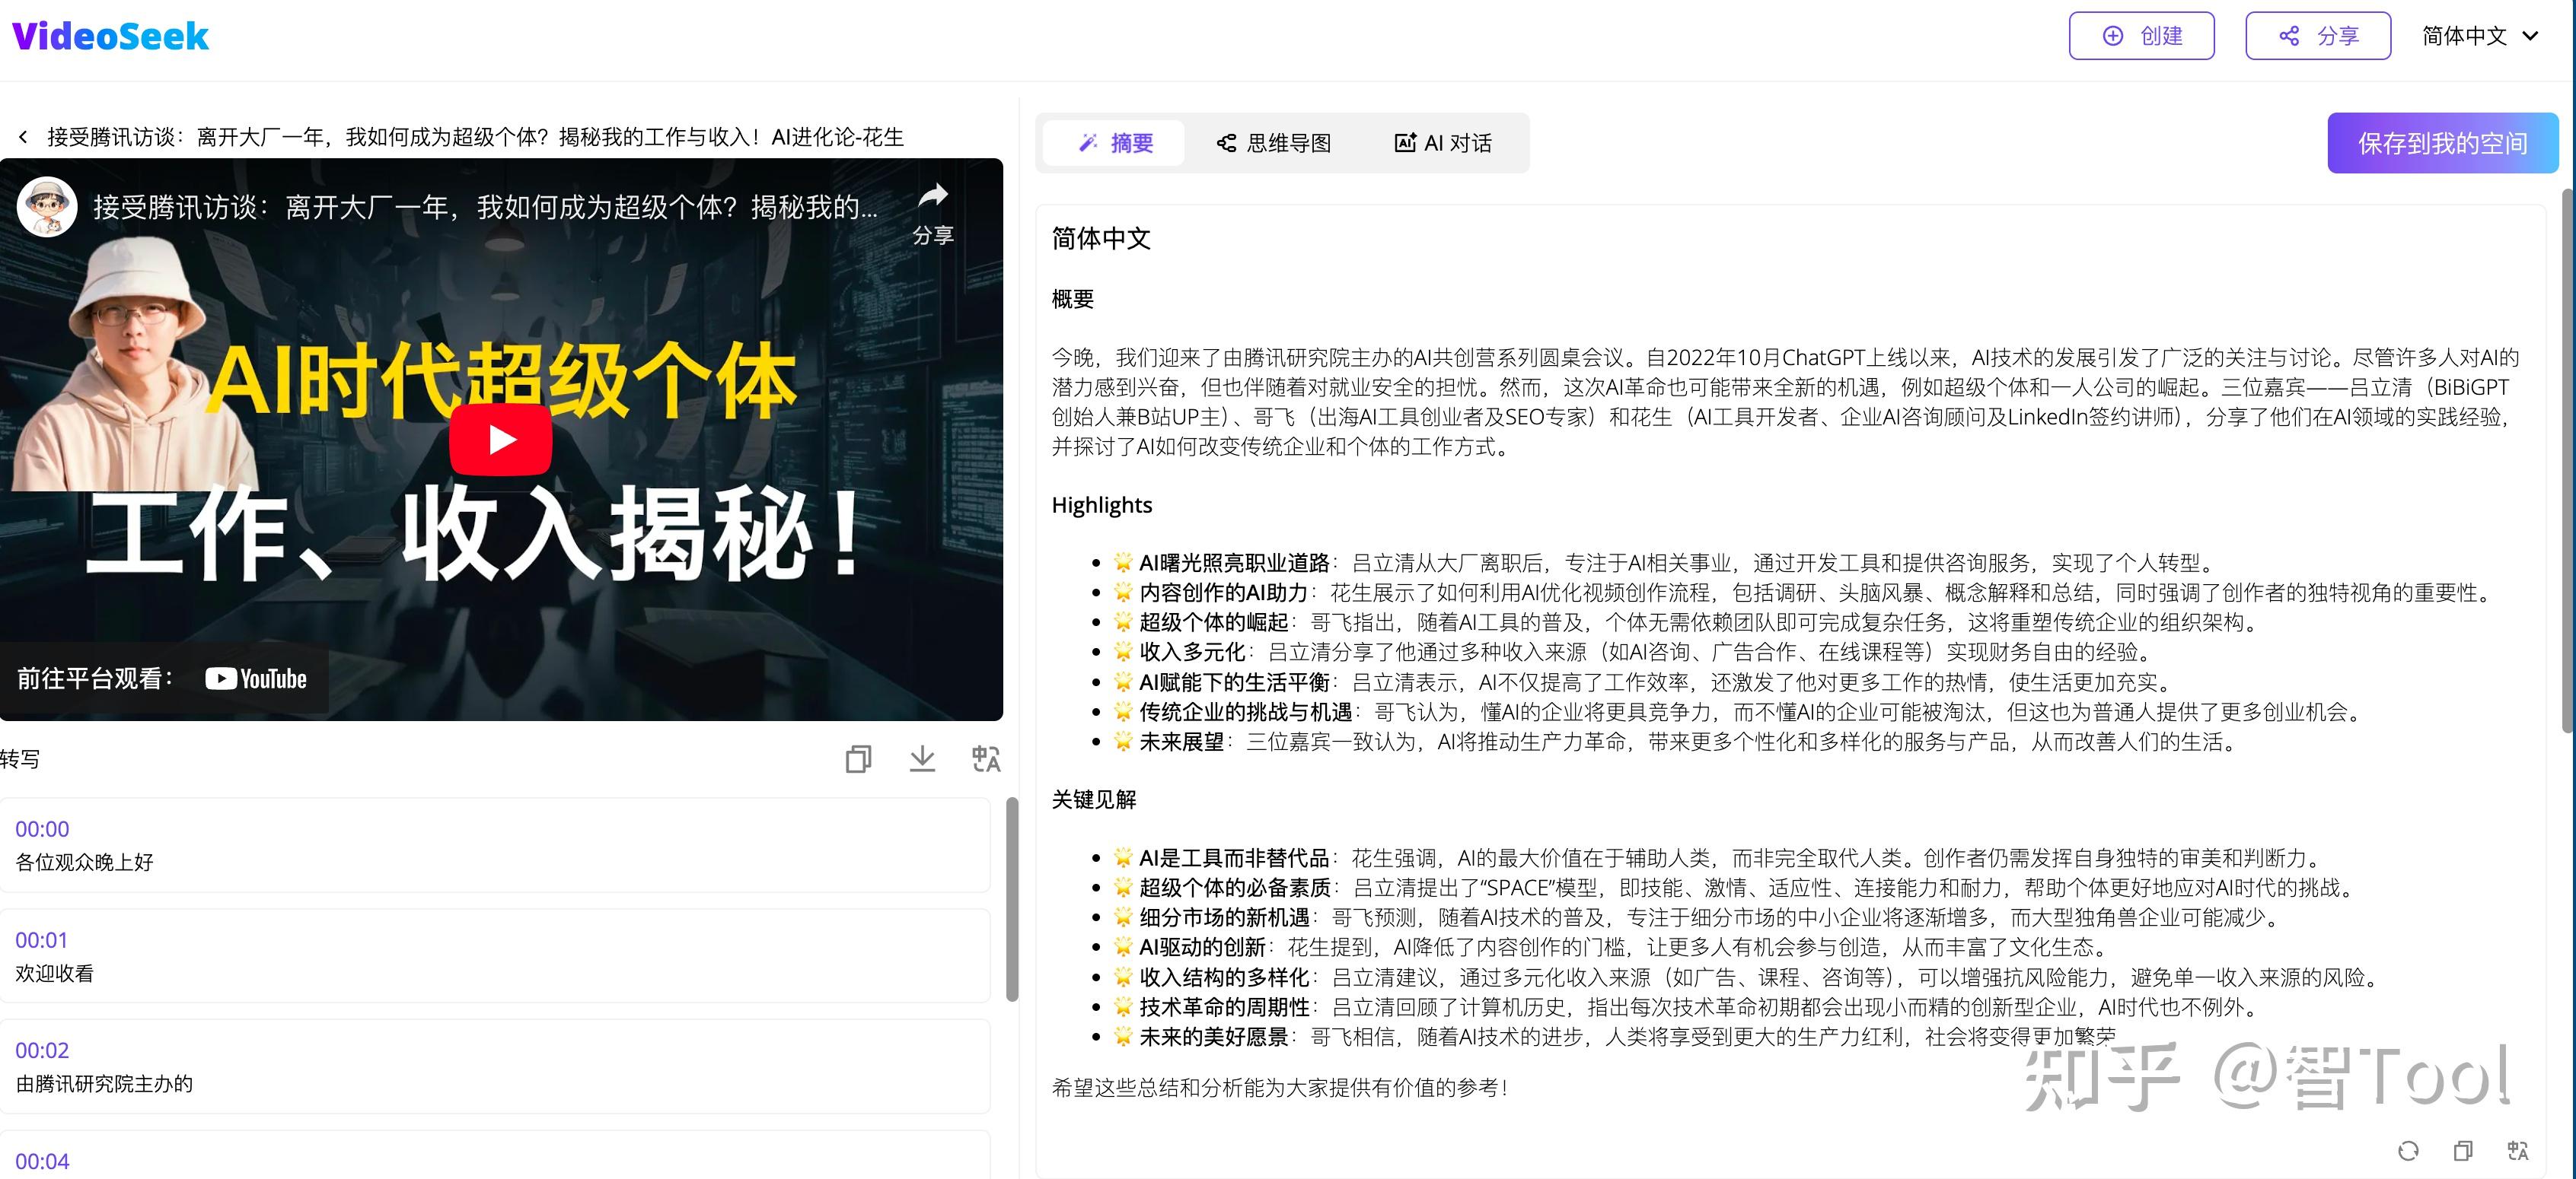The image size is (2576, 1179).
Task: Click highlight 传统企业的挑战与机遇
Action: 1246,713
